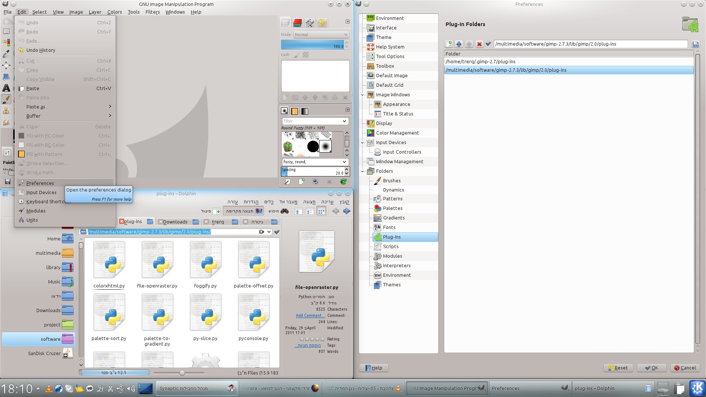Delete the selected plug-in folder

click(479, 44)
